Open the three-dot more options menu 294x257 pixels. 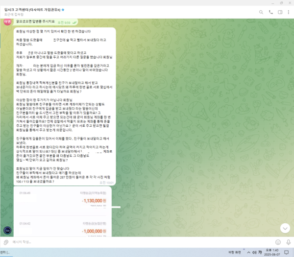pyautogui.click(x=289, y=12)
